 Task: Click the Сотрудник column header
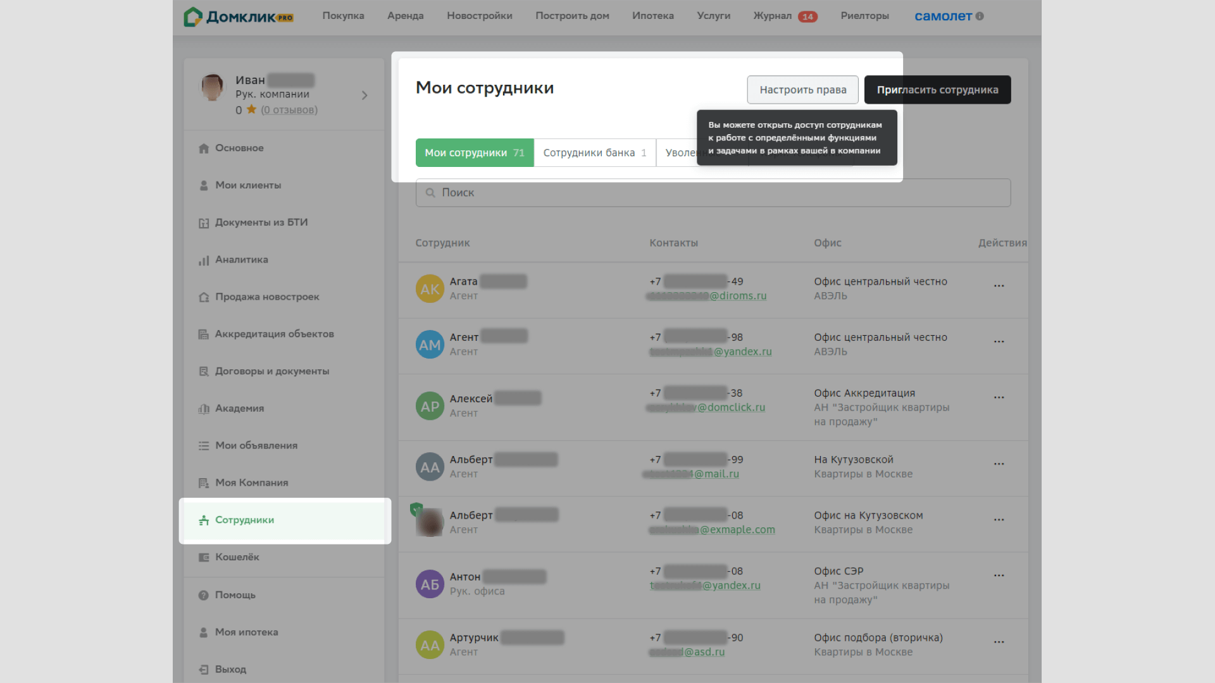[442, 243]
